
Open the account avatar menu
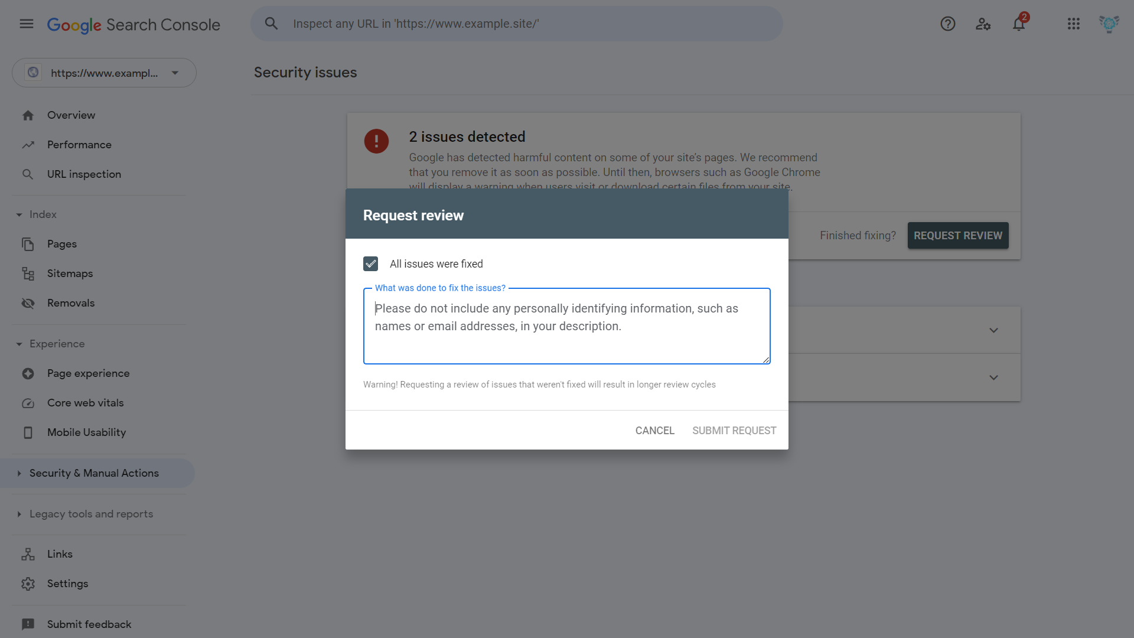coord(1109,24)
